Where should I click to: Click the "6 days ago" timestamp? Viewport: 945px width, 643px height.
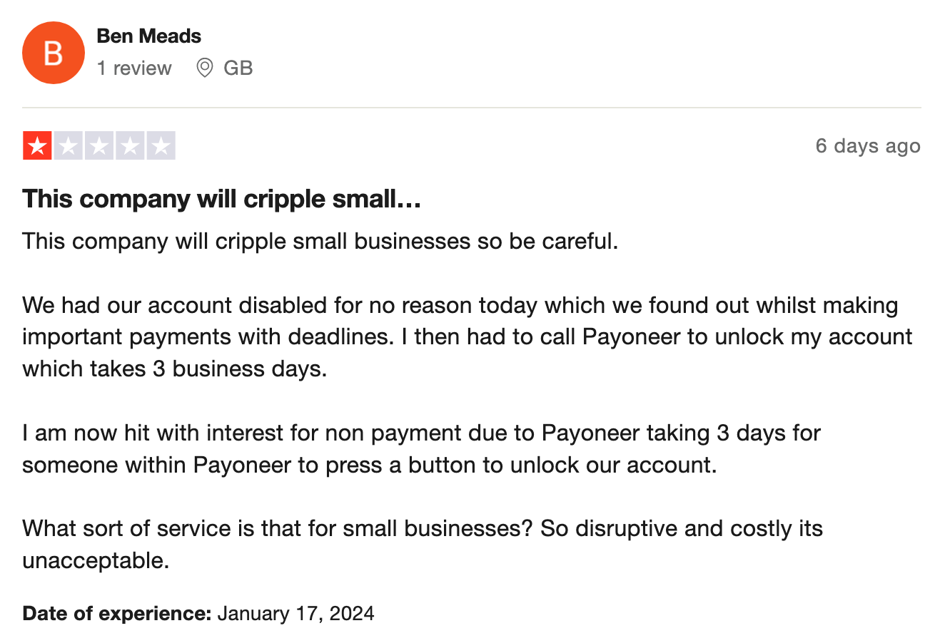click(x=867, y=146)
